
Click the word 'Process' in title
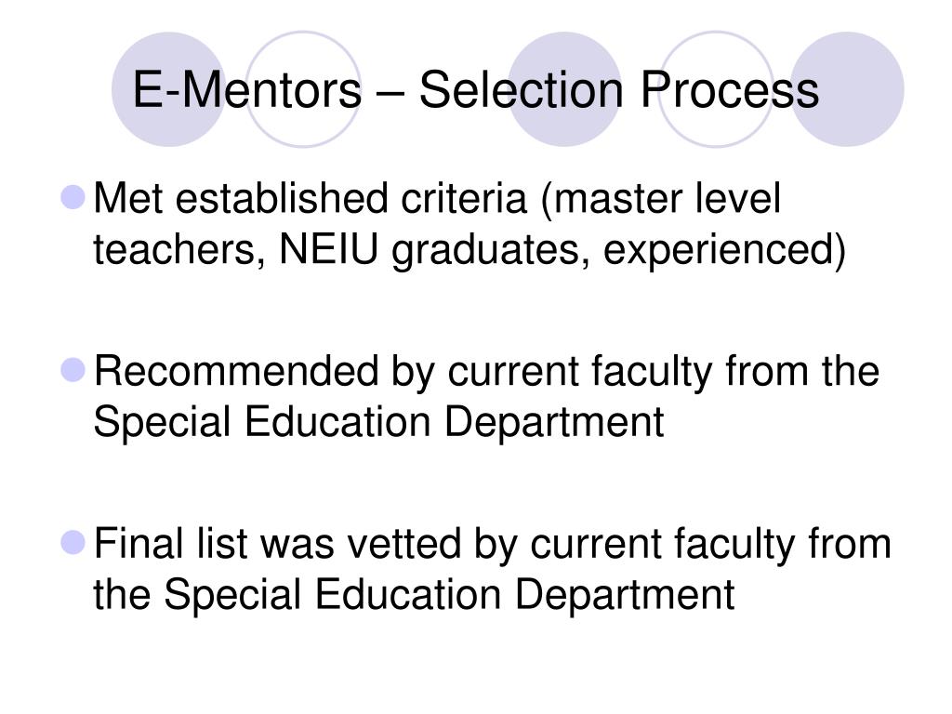pos(730,90)
